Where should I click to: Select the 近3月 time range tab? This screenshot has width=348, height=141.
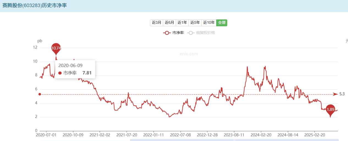[x=157, y=23]
